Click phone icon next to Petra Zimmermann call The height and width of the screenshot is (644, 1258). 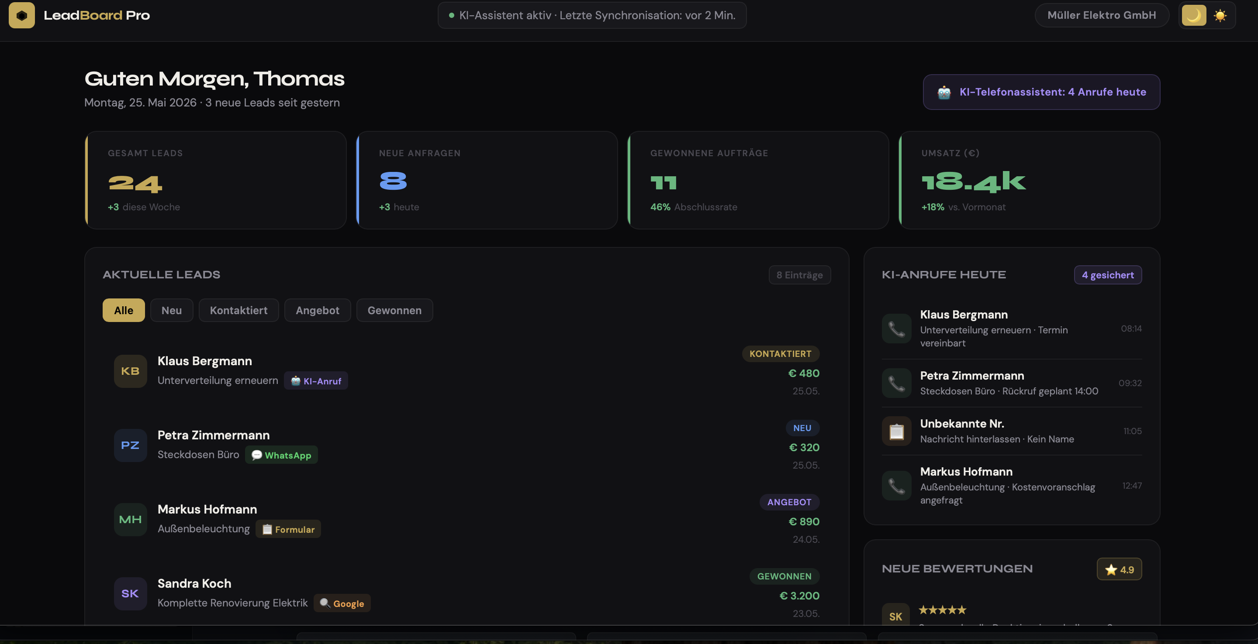point(897,384)
